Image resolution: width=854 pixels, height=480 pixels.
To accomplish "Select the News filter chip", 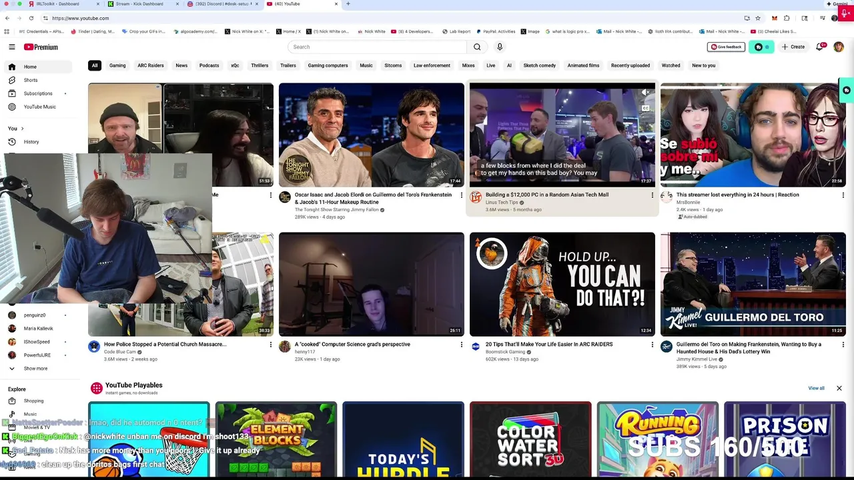I will click(x=181, y=65).
